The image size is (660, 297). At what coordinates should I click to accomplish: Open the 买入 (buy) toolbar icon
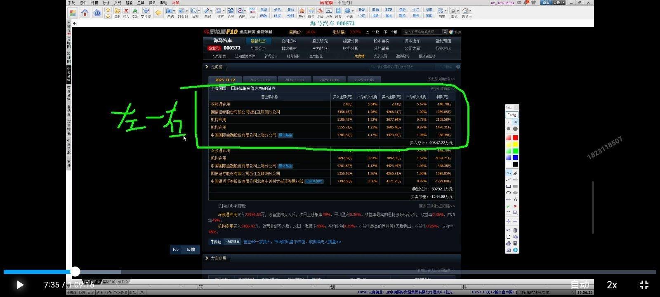pyautogui.click(x=126, y=13)
